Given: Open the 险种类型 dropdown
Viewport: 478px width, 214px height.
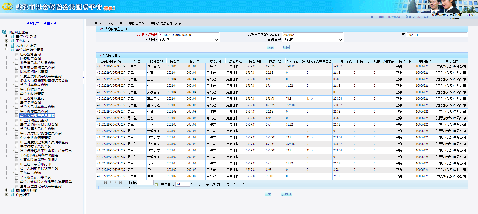Looking at the screenshot, I should [313, 40].
